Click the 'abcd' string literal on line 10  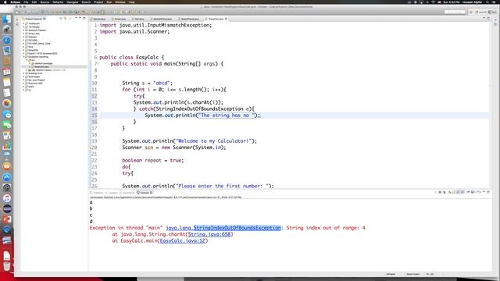click(x=161, y=84)
